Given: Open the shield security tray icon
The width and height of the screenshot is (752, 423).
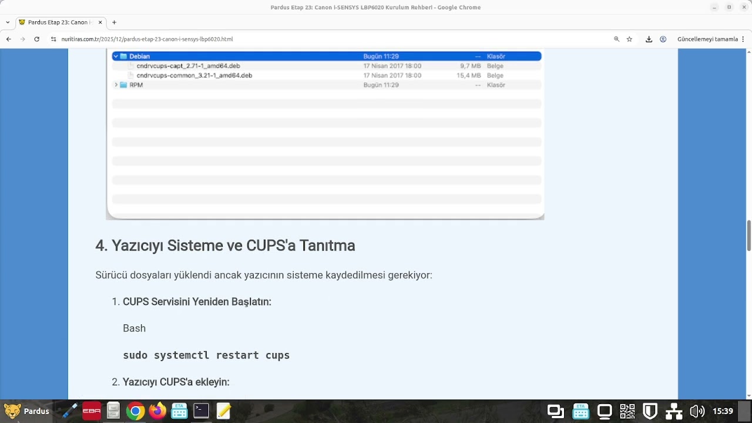Looking at the screenshot, I should pyautogui.click(x=650, y=411).
